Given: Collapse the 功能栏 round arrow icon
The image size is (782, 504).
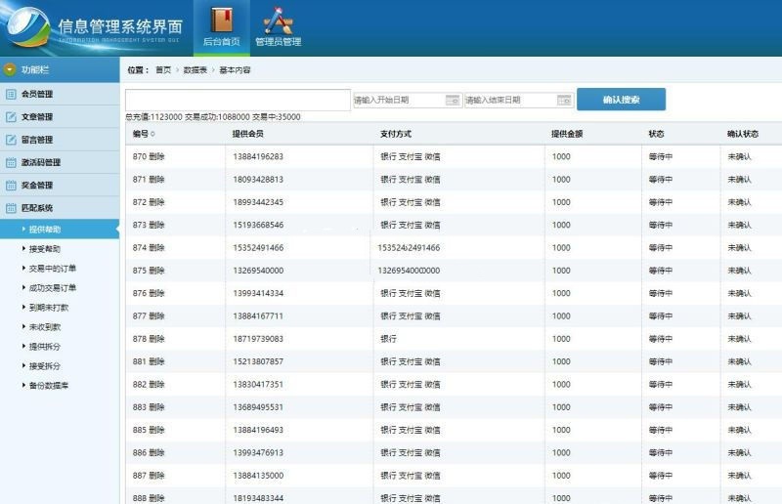Looking at the screenshot, I should [x=11, y=70].
